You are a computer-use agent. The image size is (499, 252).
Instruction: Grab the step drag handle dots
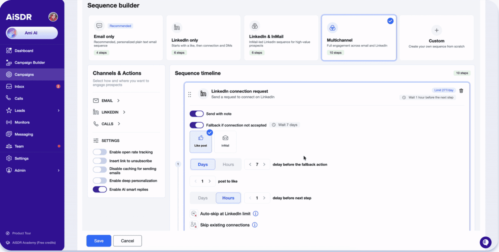coord(189,94)
